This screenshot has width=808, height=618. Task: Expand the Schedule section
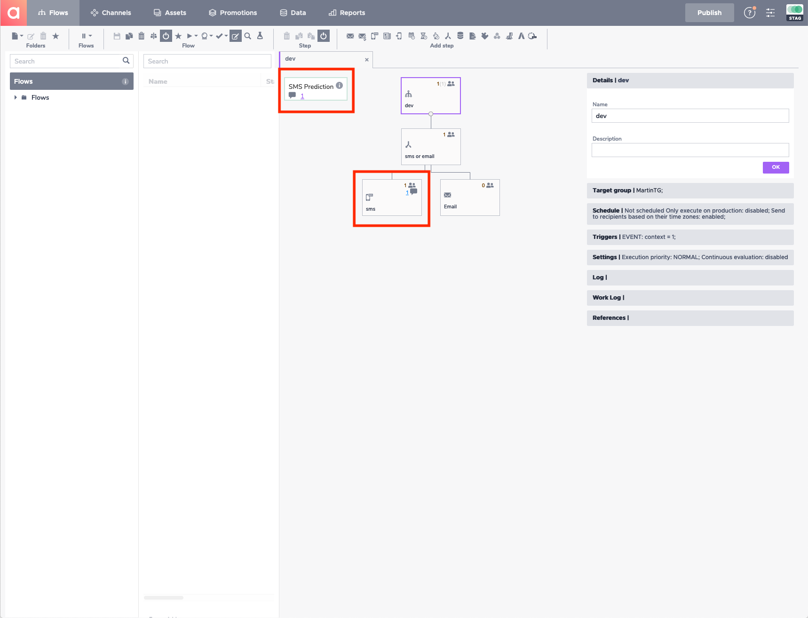coord(690,214)
